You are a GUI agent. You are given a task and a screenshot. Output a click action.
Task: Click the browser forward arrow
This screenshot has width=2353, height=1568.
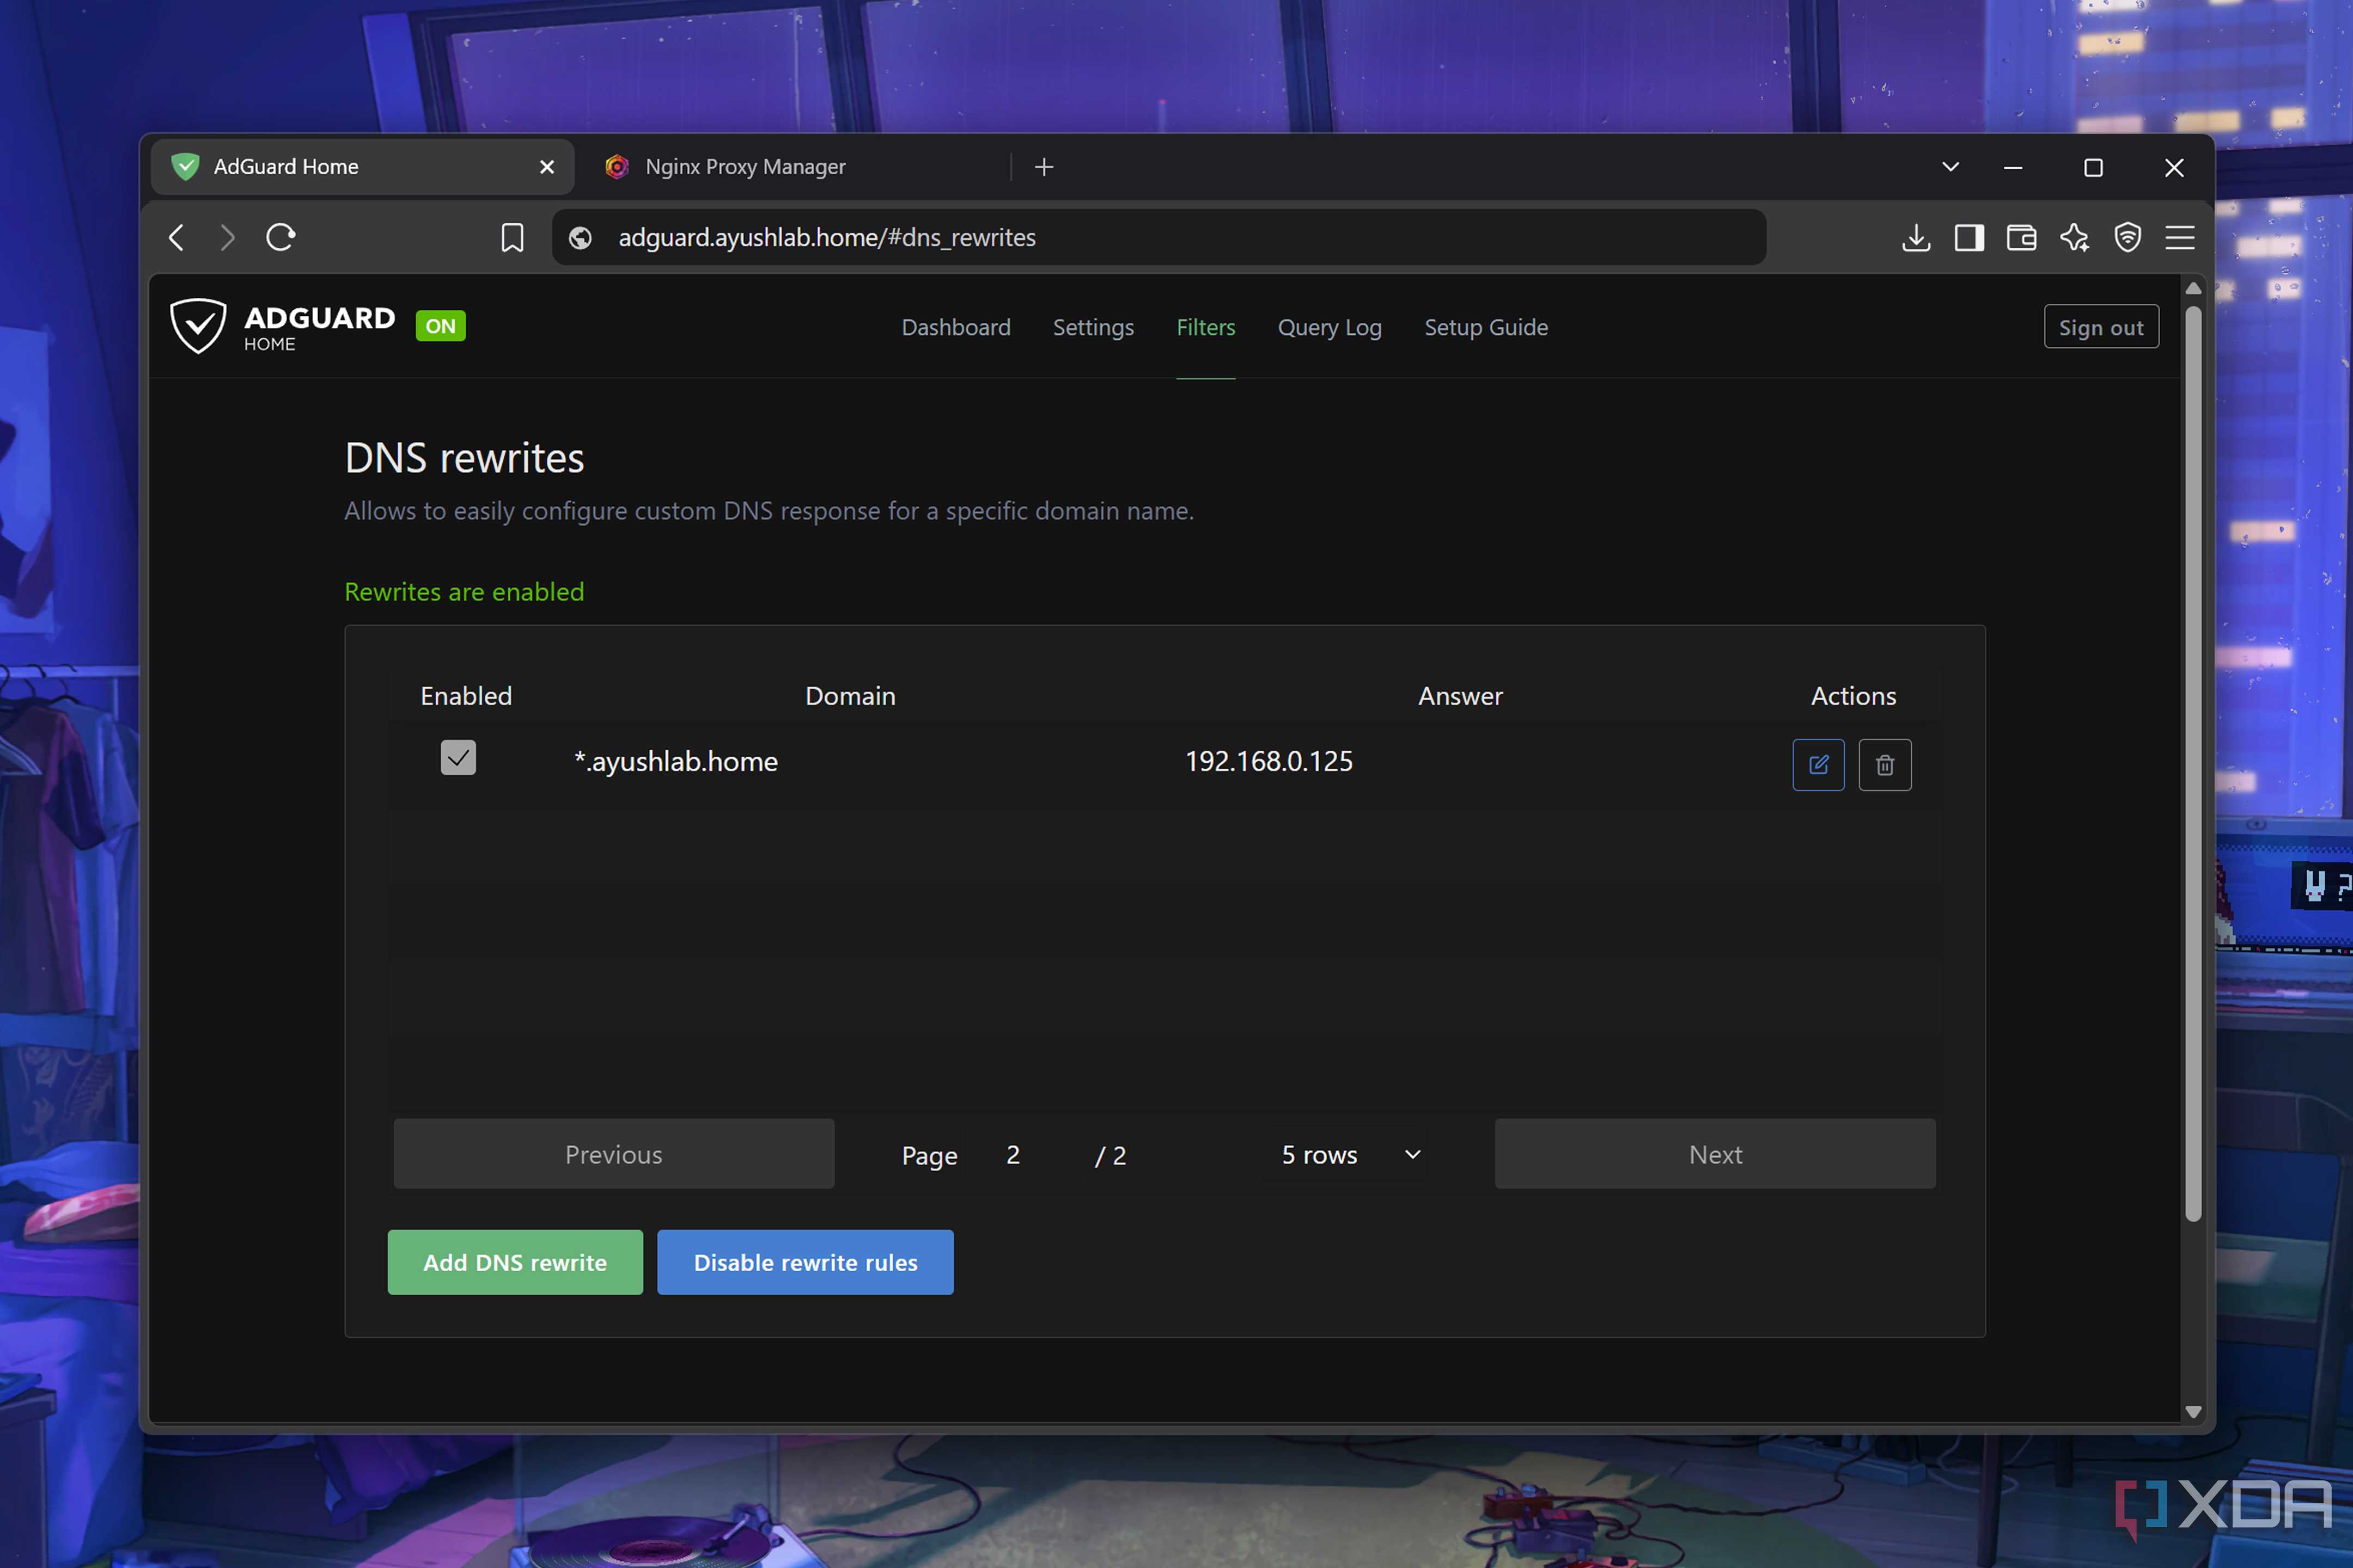click(x=228, y=238)
